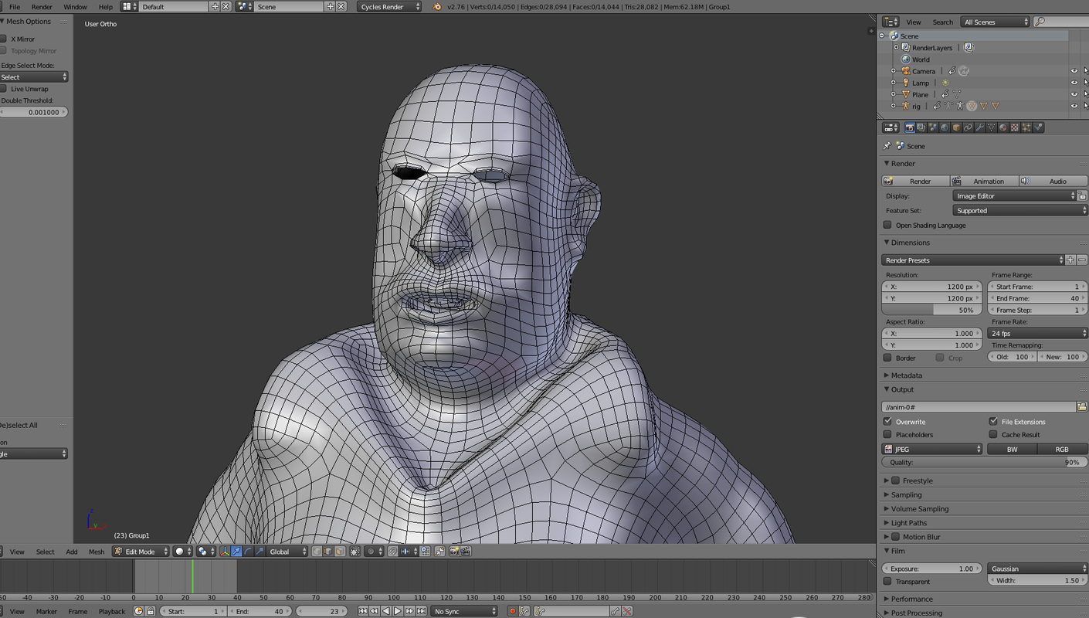The width and height of the screenshot is (1089, 618).
Task: Open the Mesh menu in viewport header
Action: coord(96,552)
